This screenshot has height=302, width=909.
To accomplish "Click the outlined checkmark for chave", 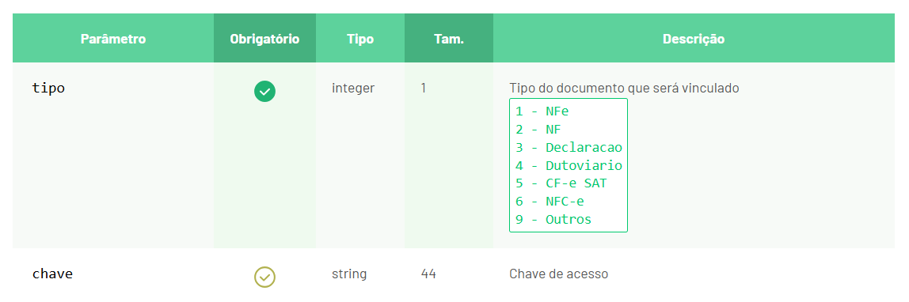I will click(265, 277).
